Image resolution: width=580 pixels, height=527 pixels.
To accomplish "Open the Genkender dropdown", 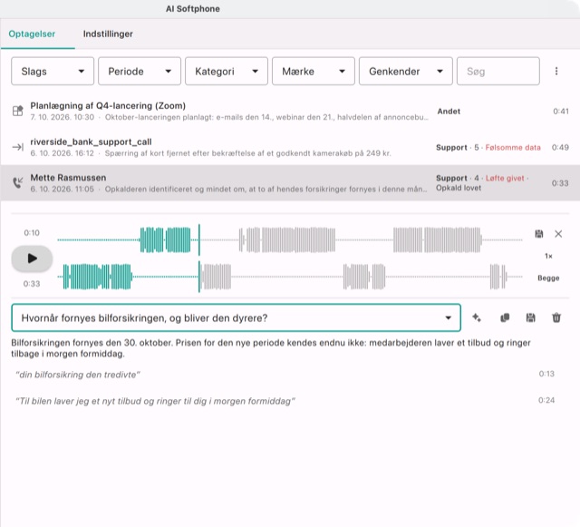I will coord(406,71).
